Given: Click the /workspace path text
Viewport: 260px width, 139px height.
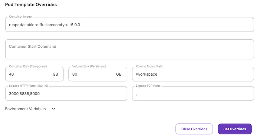Looking at the screenshot, I should 146,74.
